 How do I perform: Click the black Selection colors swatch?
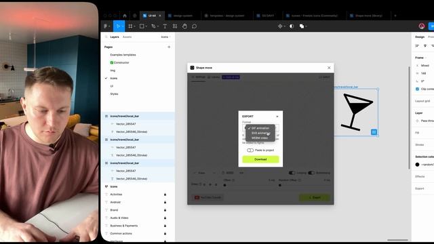[x=418, y=165]
